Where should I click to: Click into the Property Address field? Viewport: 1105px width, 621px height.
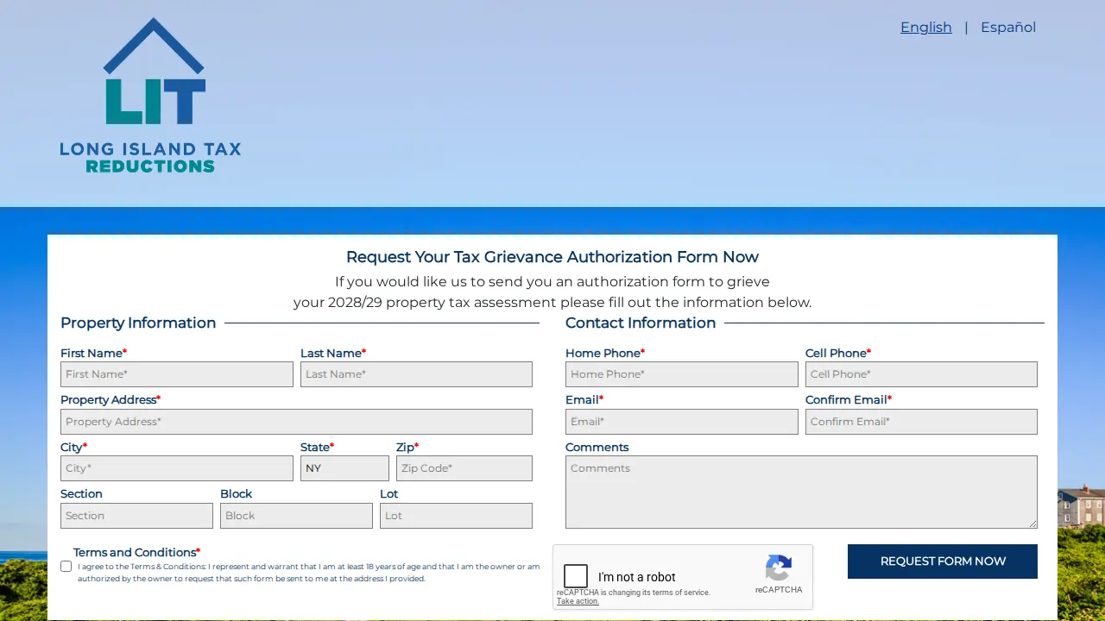pyautogui.click(x=296, y=422)
